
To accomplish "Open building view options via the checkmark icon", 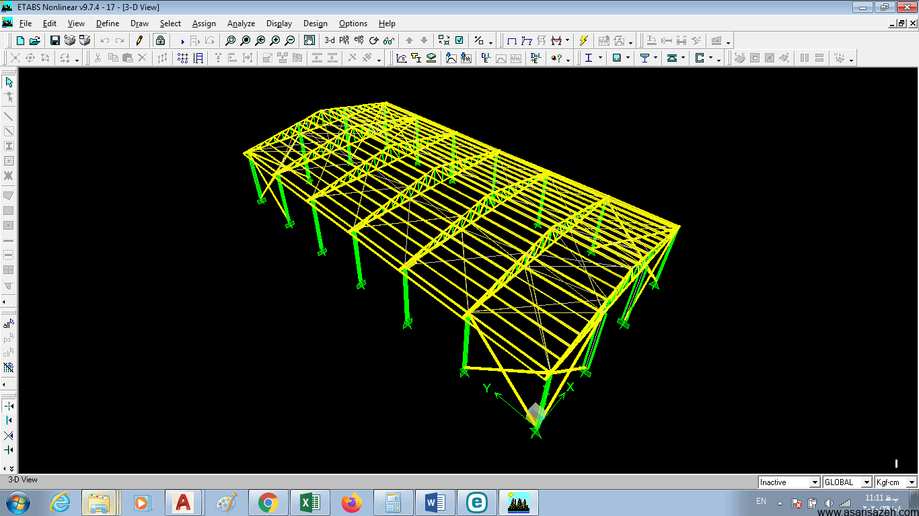I will 459,40.
